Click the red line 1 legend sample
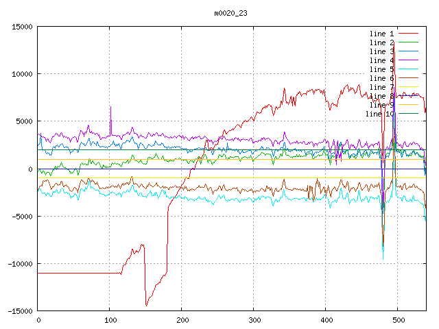Image resolution: width=439 pixels, height=329 pixels. pyautogui.click(x=408, y=34)
